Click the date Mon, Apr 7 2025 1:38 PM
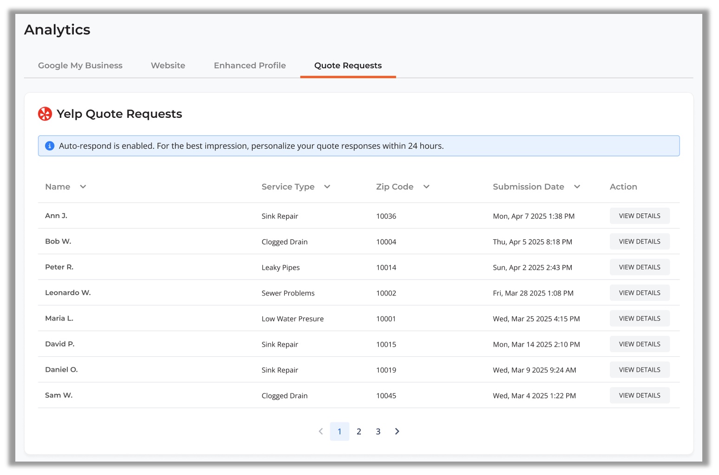Image resolution: width=719 pixels, height=475 pixels. [534, 216]
